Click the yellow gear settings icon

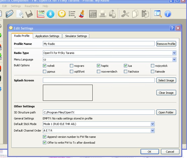62,14
